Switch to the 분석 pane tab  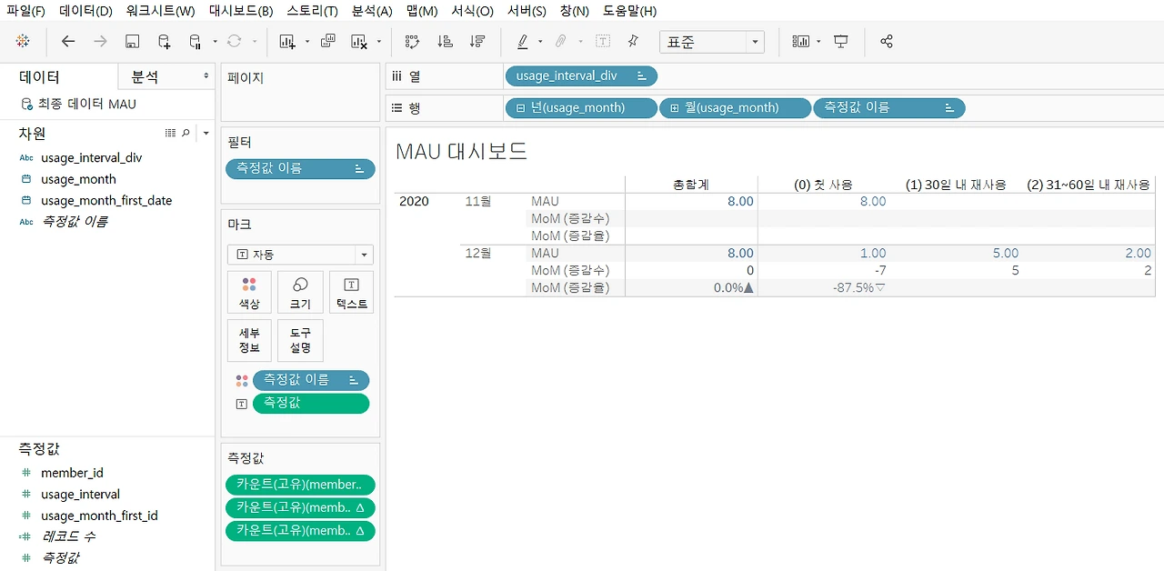pyautogui.click(x=166, y=77)
